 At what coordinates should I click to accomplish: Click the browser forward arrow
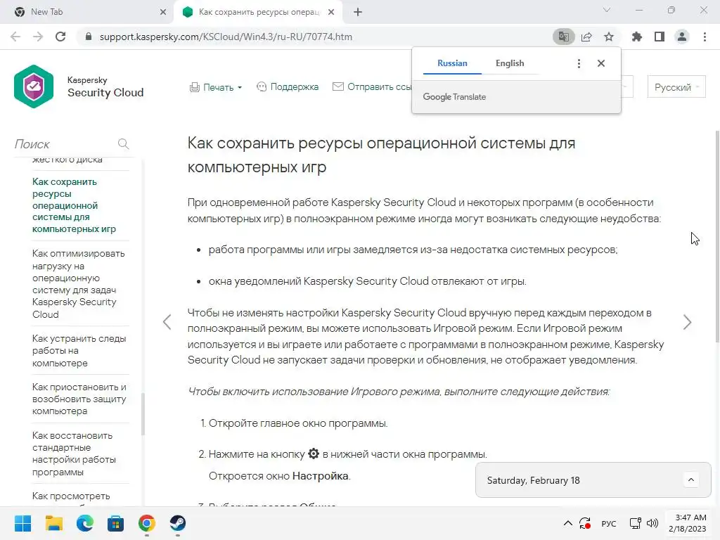(x=38, y=37)
